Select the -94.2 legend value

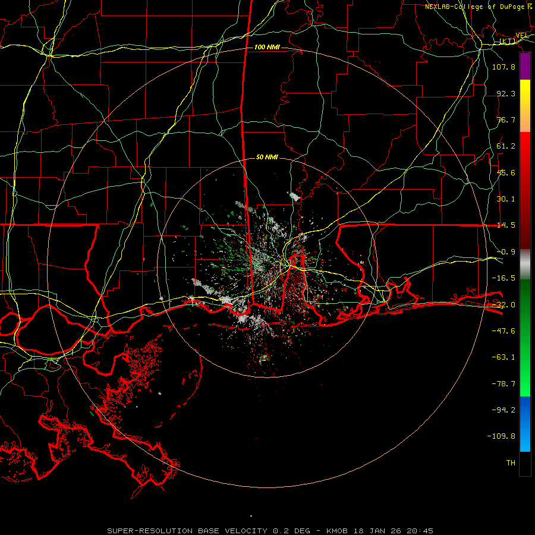coord(503,410)
